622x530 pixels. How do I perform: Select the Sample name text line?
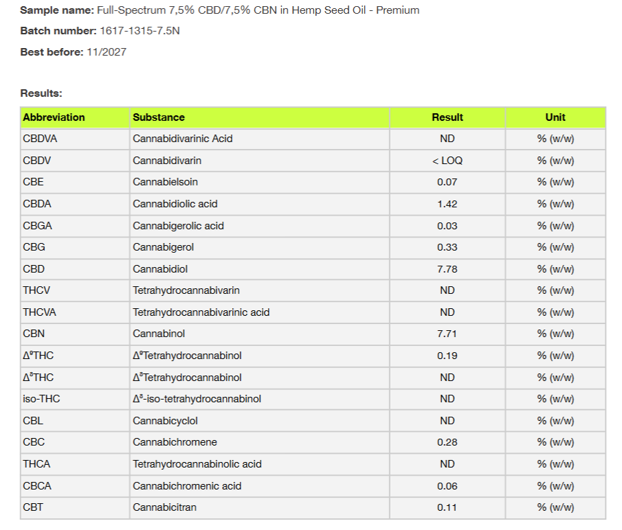point(219,10)
